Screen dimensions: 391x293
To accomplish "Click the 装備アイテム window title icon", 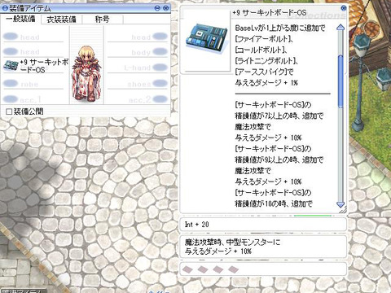I will point(5,8).
